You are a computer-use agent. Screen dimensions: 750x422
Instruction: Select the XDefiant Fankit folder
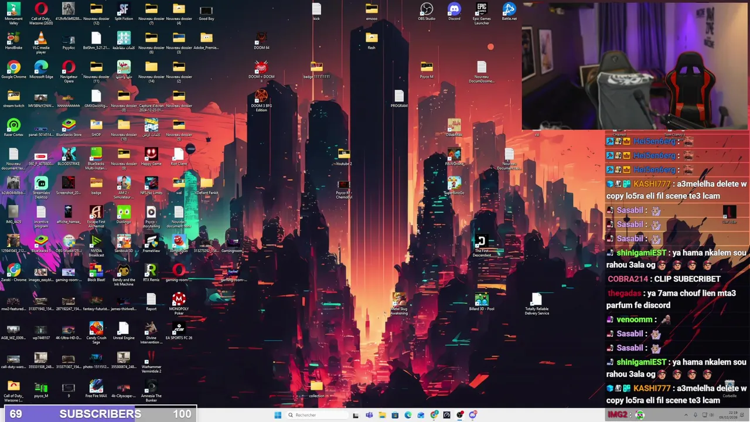206,186
